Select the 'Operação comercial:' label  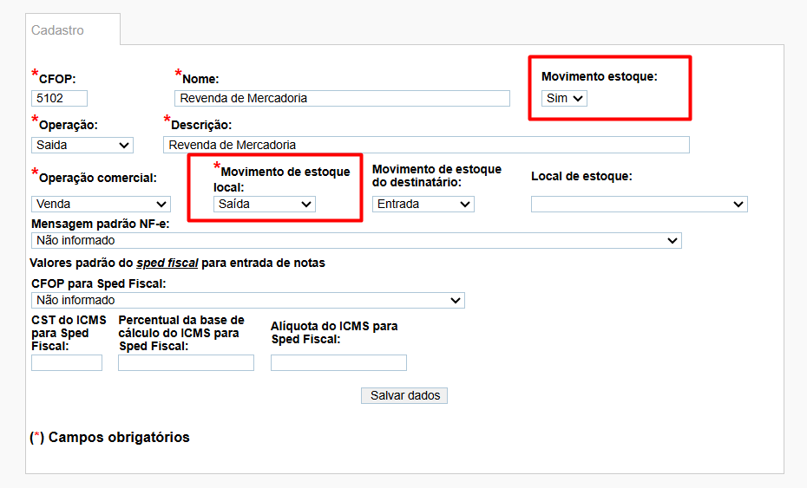98,178
